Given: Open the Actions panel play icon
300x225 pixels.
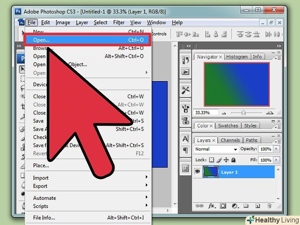Looking at the screenshot, I should 185,72.
